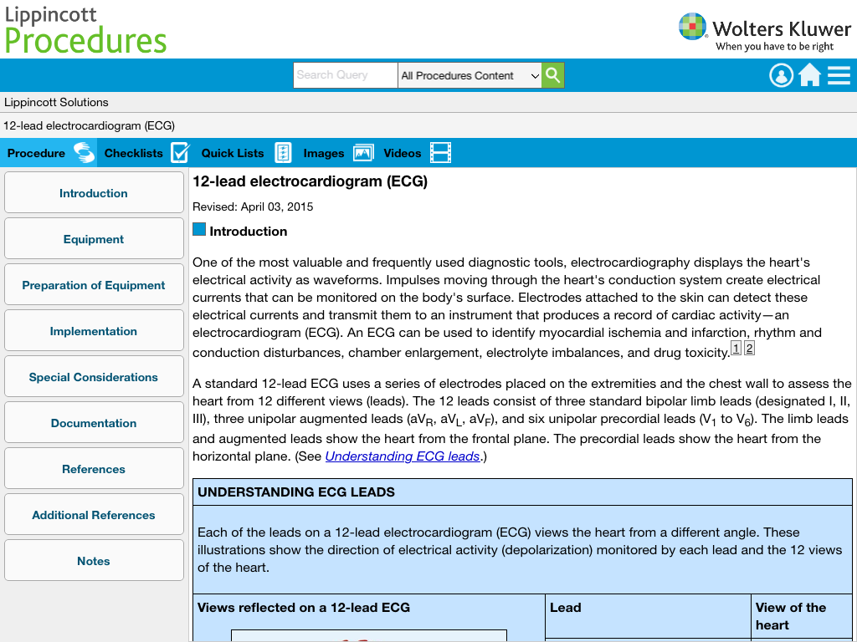The width and height of the screenshot is (857, 642).
Task: Click the Lippincott Solutions breadcrumb
Action: (56, 102)
